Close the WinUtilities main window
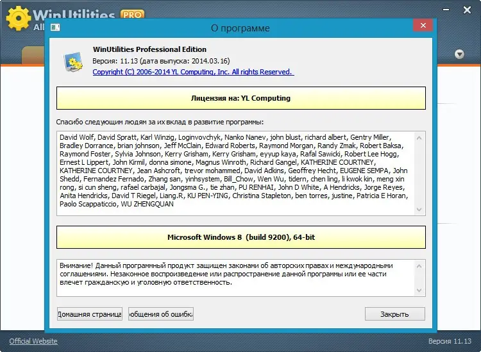481x352 pixels. [467, 10]
